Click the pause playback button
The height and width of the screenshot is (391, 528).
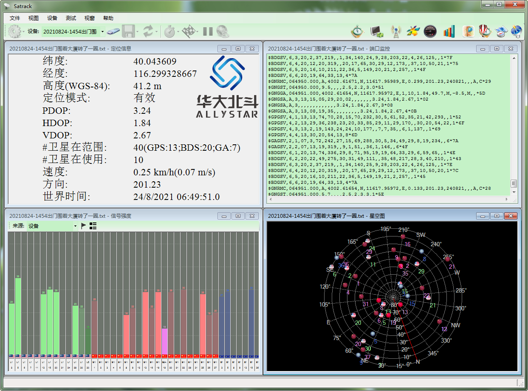coord(208,31)
